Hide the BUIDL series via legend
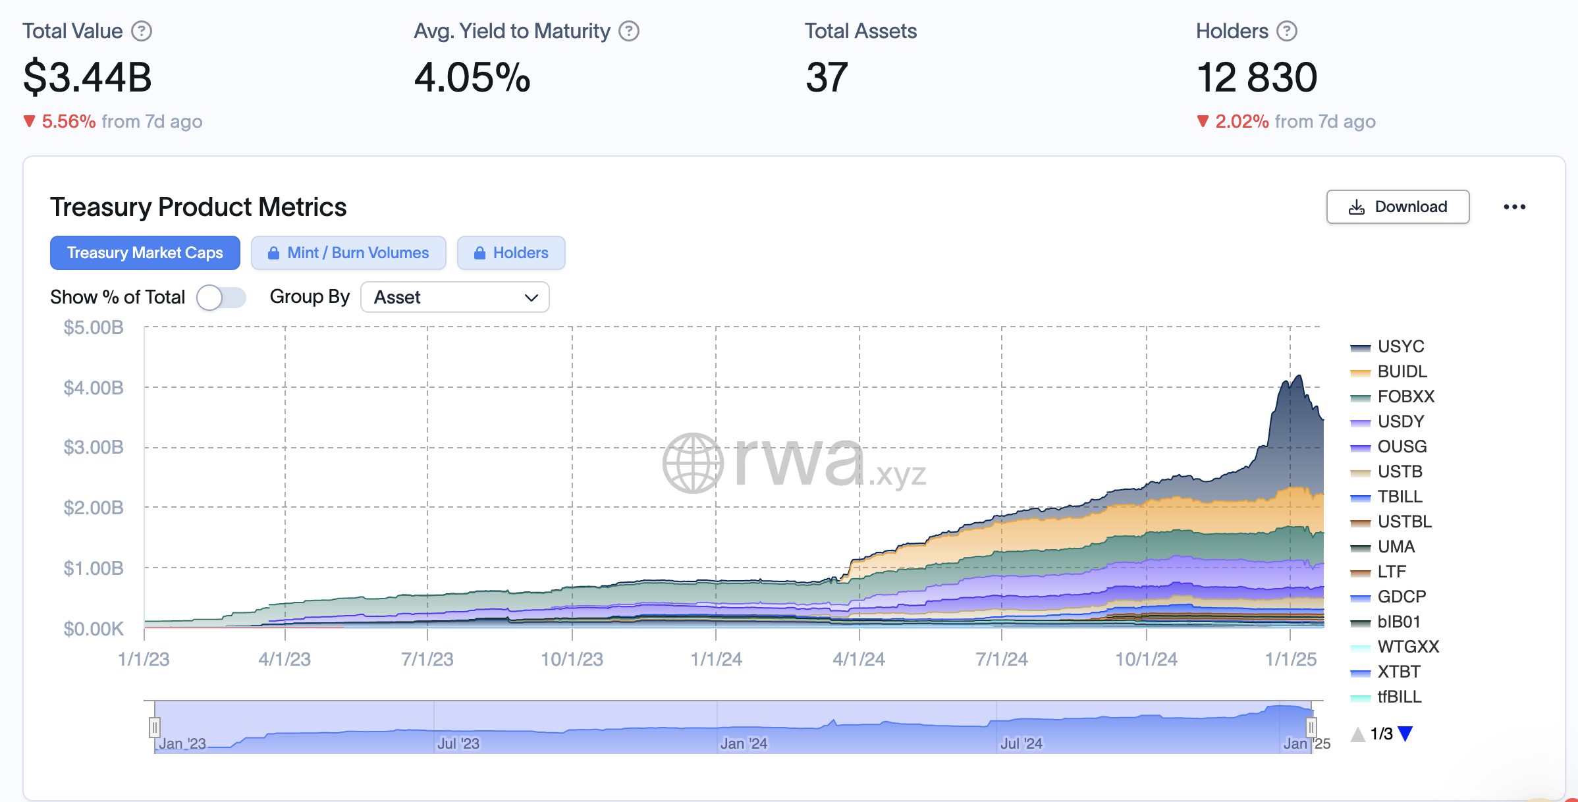 click(x=1401, y=371)
